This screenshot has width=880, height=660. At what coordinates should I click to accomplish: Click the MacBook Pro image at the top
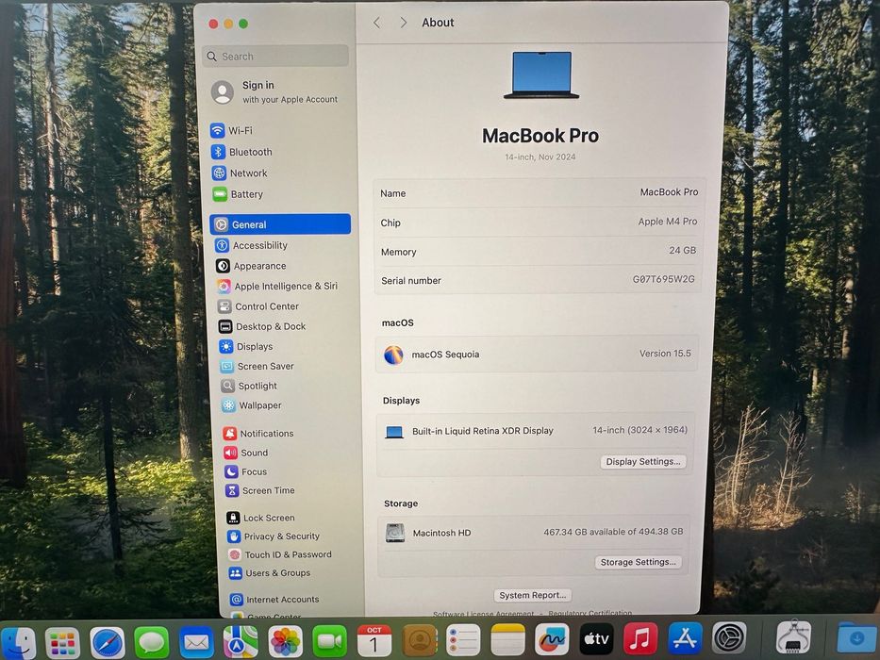coord(541,75)
